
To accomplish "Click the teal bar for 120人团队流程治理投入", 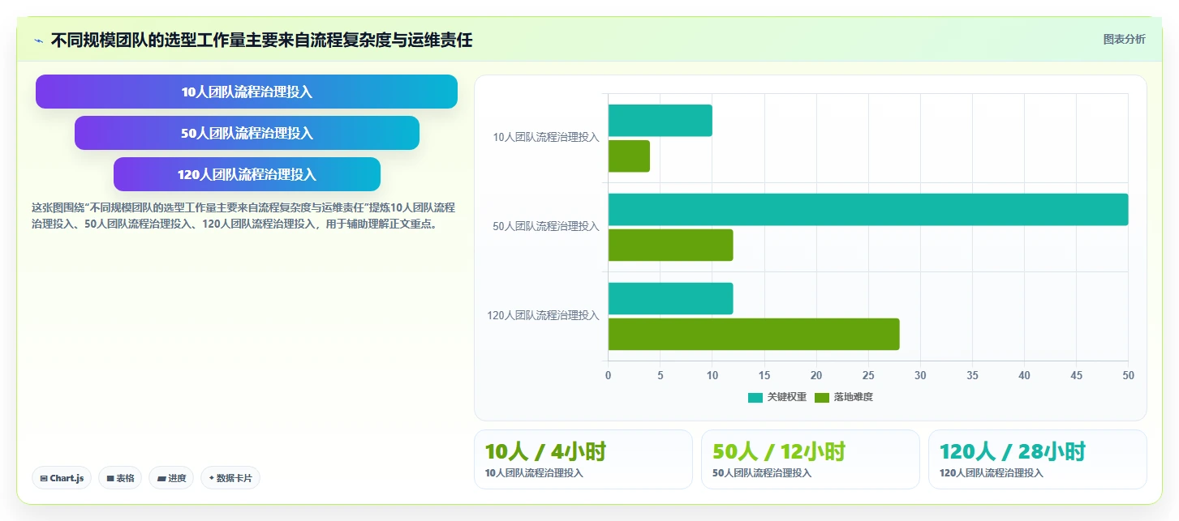I will (x=670, y=298).
